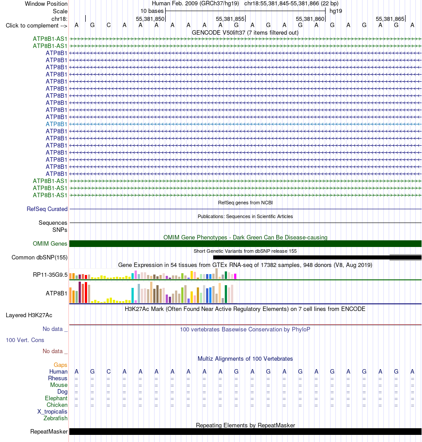Open the RP11-35G9.5 expression bar chart
This screenshot has width=422, height=442.
153,274
